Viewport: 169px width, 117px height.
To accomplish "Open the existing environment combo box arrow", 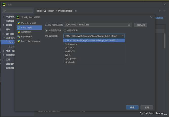I will pos(123,36).
